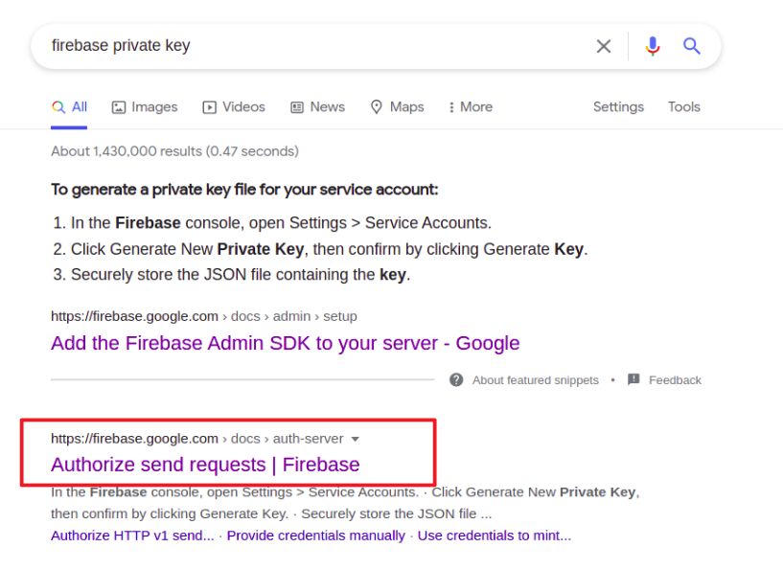Click the Feedback flag icon
The height and width of the screenshot is (570, 783).
(633, 379)
